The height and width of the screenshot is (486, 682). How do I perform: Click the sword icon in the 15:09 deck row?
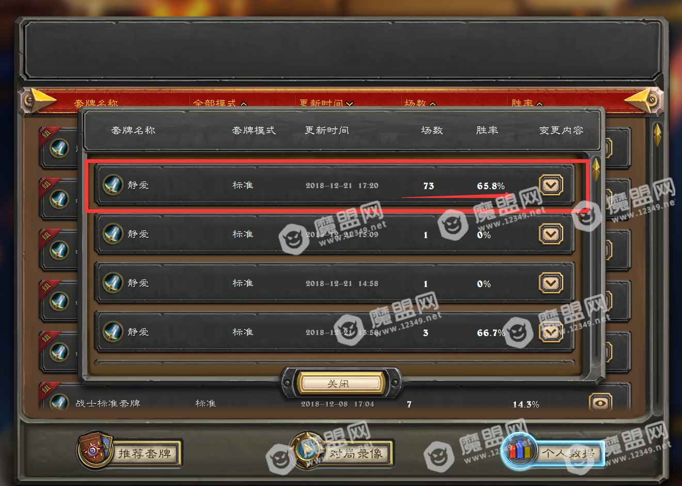(113, 233)
